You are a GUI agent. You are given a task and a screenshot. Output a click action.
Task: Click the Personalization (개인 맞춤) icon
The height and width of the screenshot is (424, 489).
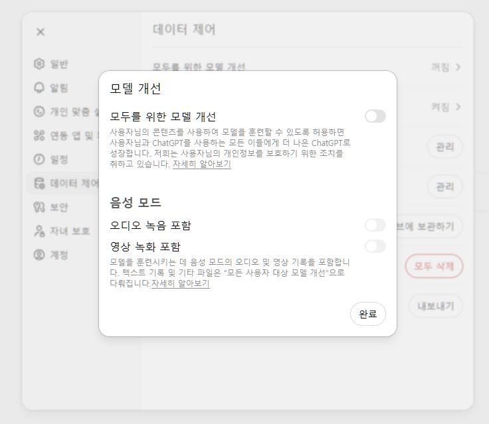39,111
